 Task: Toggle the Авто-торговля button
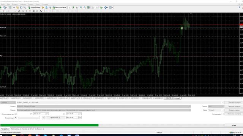(x=60, y=8)
